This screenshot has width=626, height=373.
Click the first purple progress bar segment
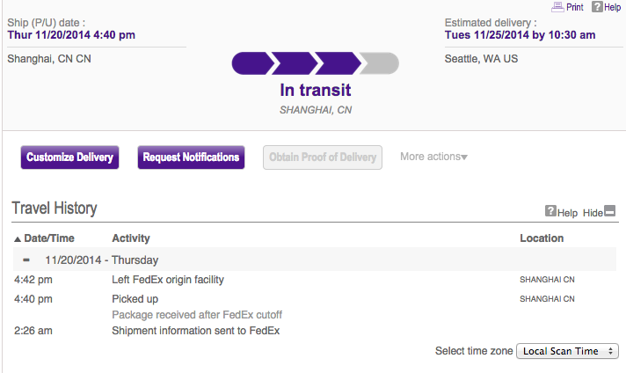251,63
